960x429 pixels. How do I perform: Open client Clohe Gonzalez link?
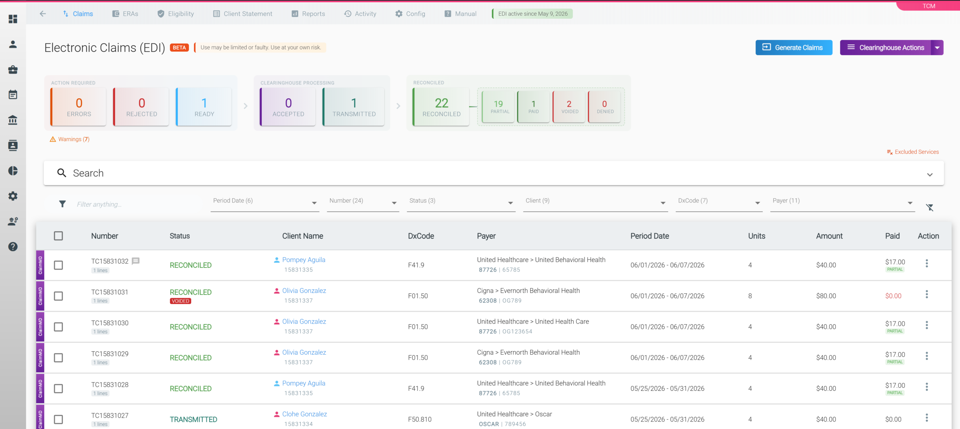304,414
